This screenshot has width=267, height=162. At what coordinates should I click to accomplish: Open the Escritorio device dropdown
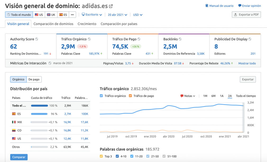pos(92,15)
